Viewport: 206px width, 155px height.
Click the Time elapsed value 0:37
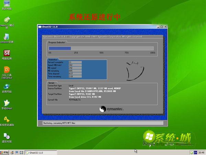click(x=75, y=74)
